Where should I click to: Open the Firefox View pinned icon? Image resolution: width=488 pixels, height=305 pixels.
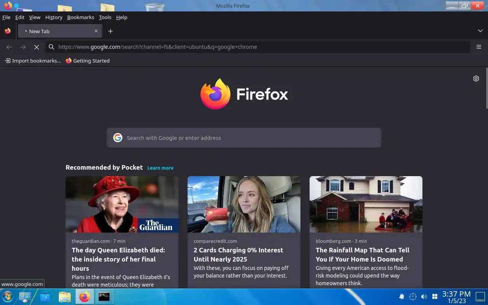pos(8,31)
